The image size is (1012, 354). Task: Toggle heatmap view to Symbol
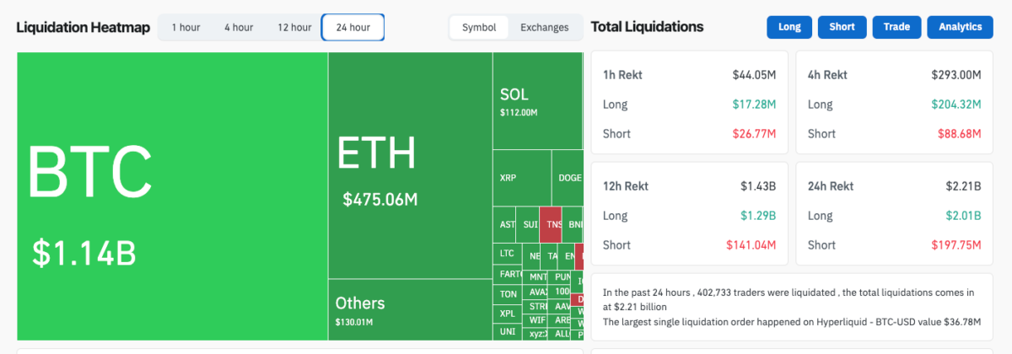point(478,28)
